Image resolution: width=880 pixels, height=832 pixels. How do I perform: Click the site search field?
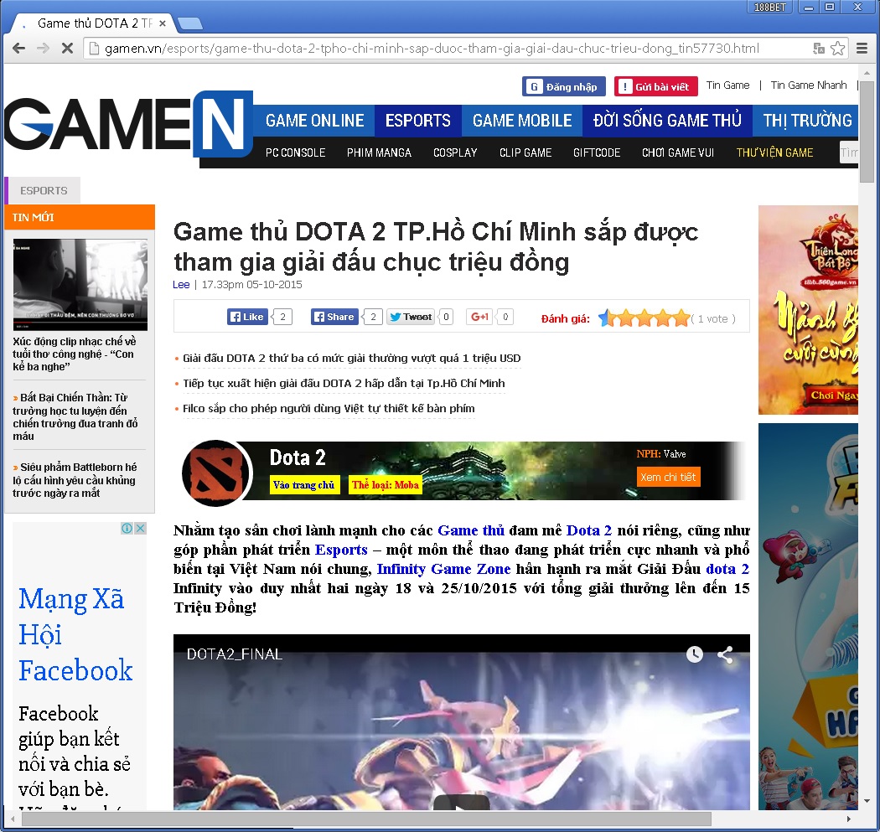[848, 152]
